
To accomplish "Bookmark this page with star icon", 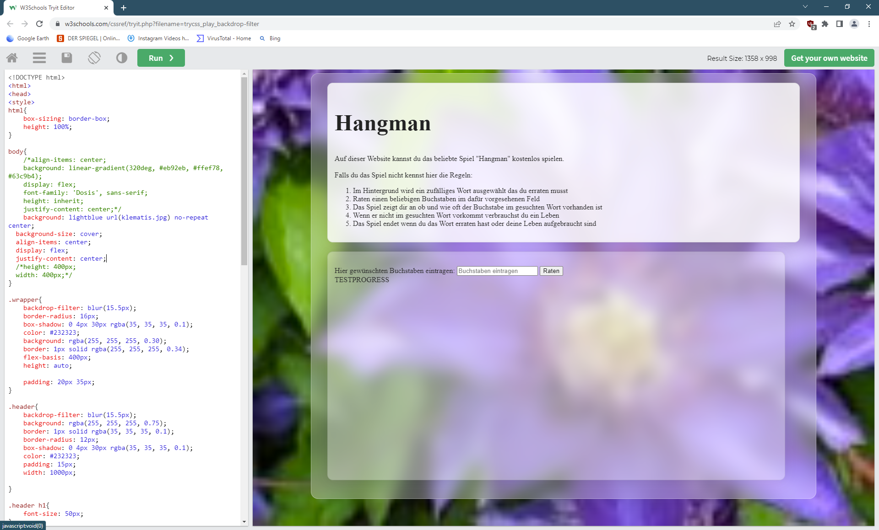I will pyautogui.click(x=792, y=24).
